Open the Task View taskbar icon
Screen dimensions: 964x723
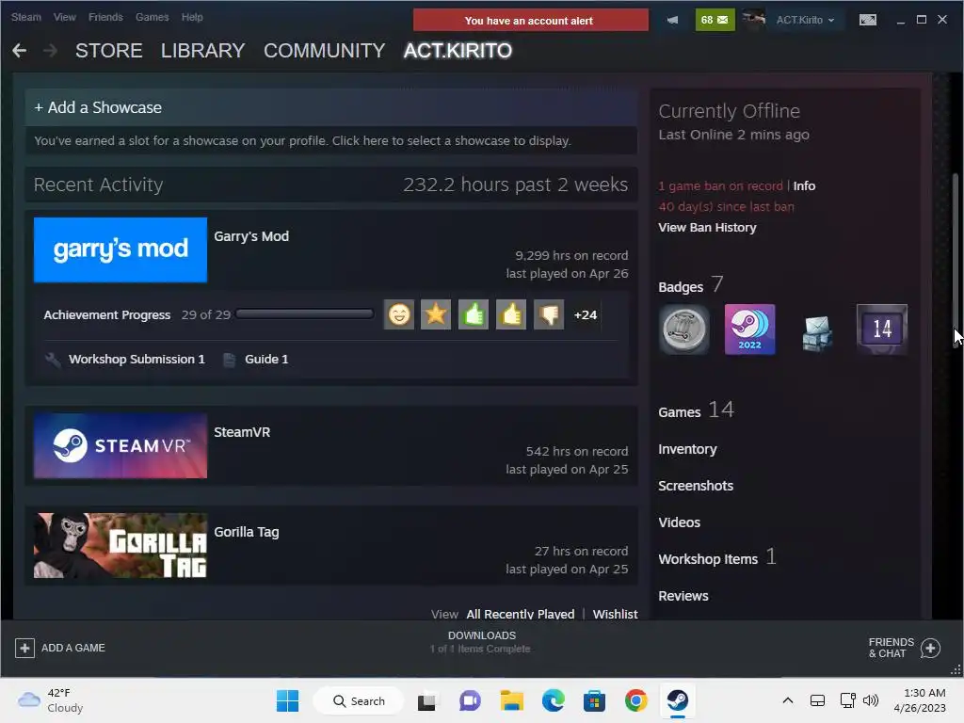[x=426, y=700]
